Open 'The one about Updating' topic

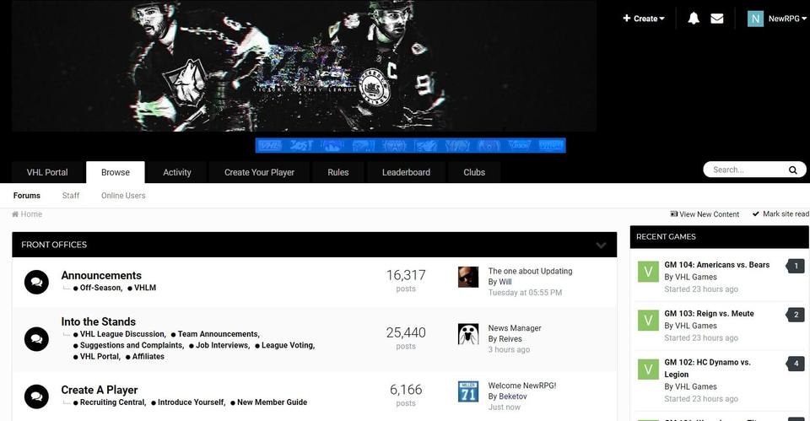[x=530, y=271]
